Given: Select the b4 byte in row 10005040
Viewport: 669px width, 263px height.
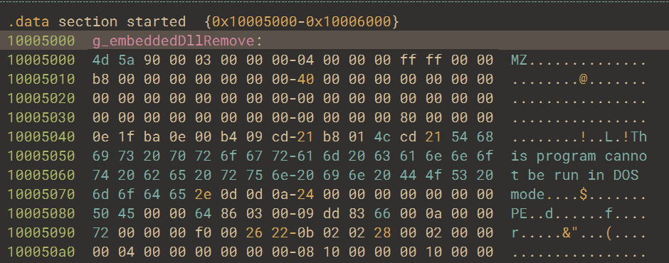Looking at the screenshot, I should tap(228, 136).
